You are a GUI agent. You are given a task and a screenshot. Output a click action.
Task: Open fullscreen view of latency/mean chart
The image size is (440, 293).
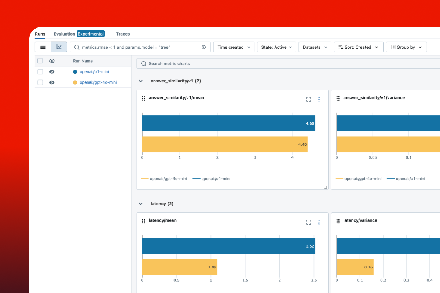pyautogui.click(x=308, y=222)
